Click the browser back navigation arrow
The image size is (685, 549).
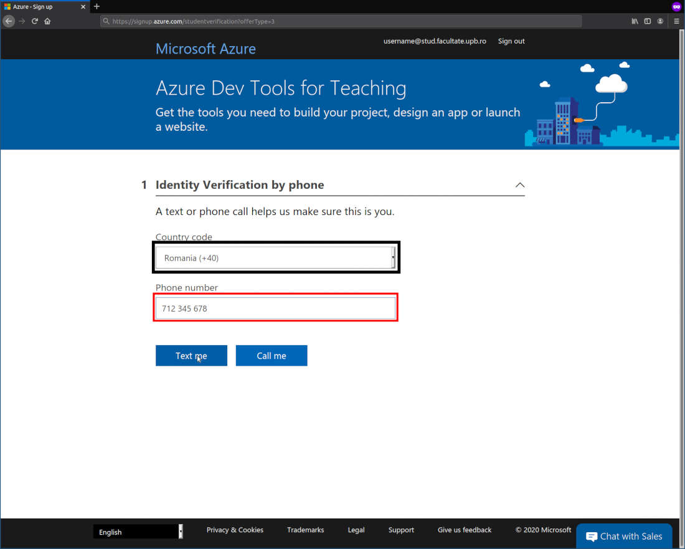(9, 21)
